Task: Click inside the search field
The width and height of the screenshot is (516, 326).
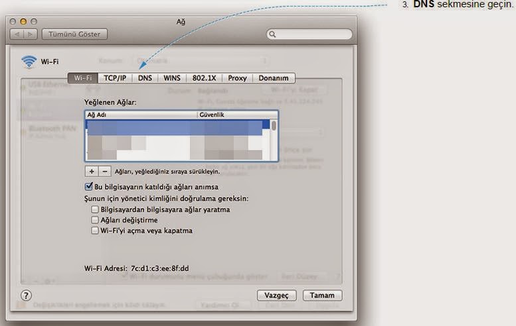Action: [x=309, y=34]
